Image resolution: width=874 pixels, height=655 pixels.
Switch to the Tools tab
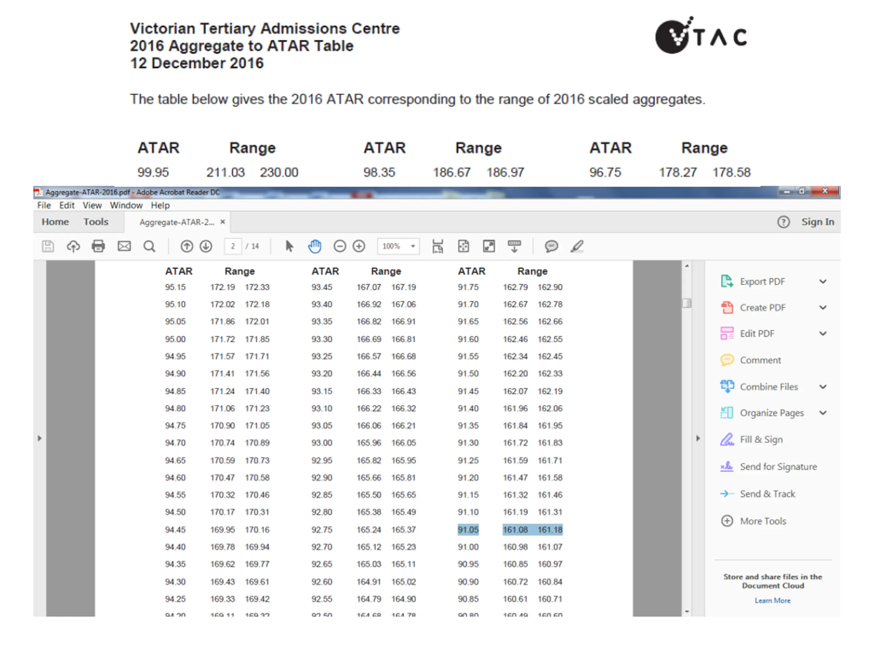96,222
